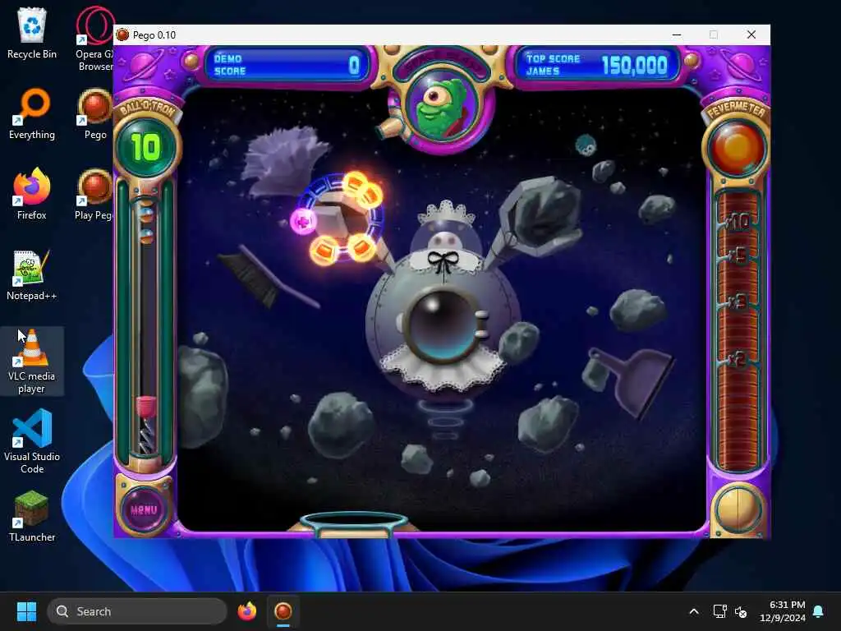Select the VLC media player shortcut

point(32,362)
